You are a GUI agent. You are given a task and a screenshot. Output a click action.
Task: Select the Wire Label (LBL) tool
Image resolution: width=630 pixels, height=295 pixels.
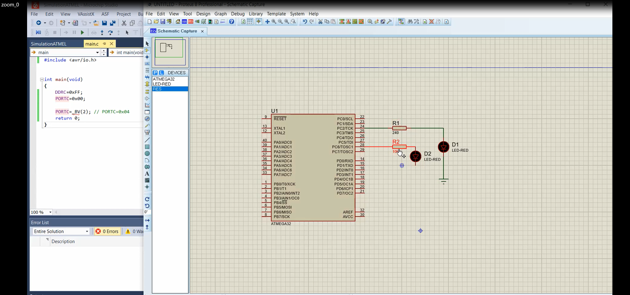click(x=147, y=64)
